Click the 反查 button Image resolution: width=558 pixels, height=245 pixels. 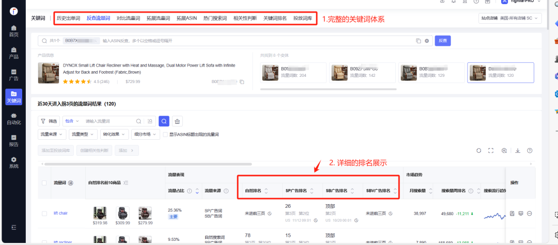[443, 41]
